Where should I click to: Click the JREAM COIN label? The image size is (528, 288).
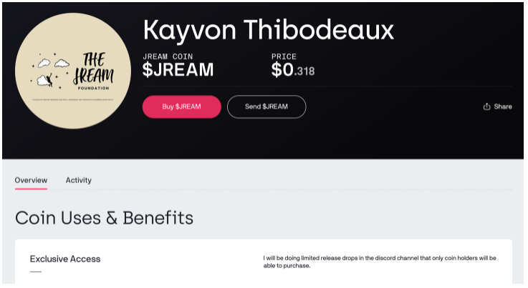[168, 56]
